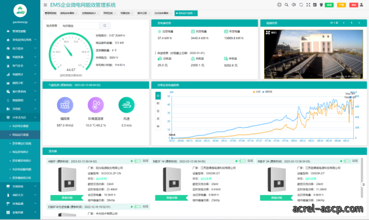Open 电站发电统计 submenu item
The height and width of the screenshot is (220, 369).
coord(20,152)
